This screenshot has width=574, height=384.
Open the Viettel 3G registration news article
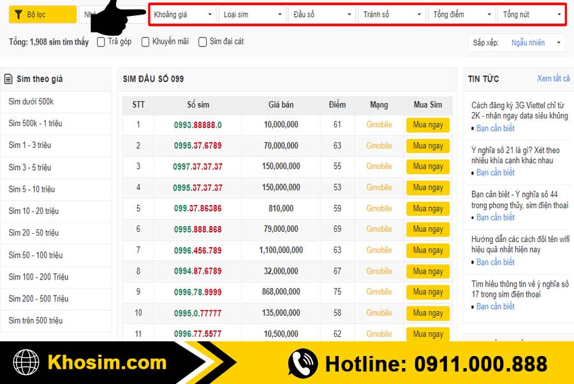point(519,110)
